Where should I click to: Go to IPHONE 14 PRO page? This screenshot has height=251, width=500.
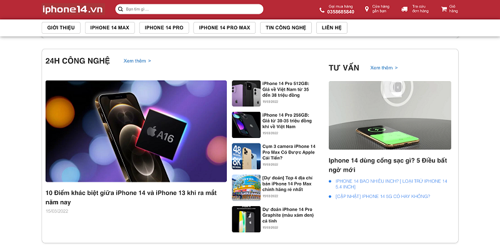pos(164,27)
